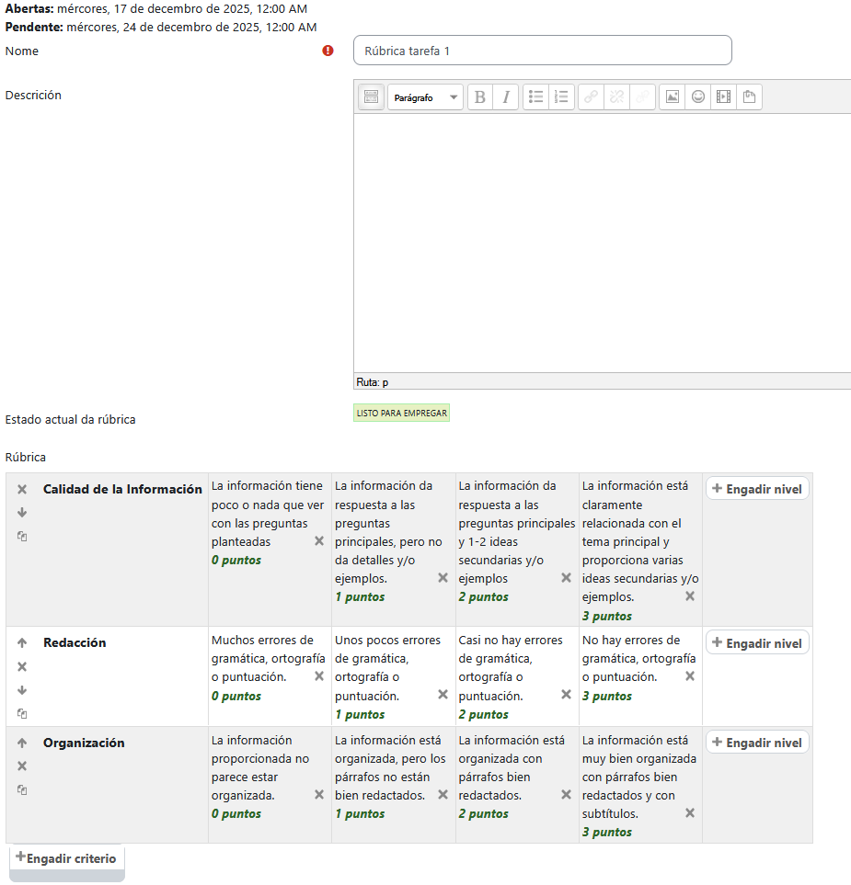Apply bold formatting in description editor
Viewport: 851px width, 885px height.
(x=479, y=97)
